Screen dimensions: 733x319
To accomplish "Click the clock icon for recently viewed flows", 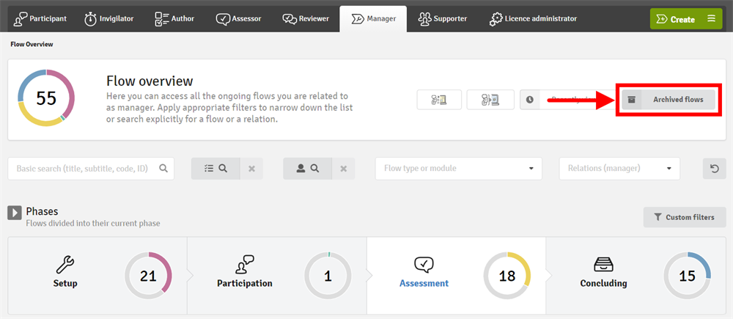I will [x=530, y=100].
